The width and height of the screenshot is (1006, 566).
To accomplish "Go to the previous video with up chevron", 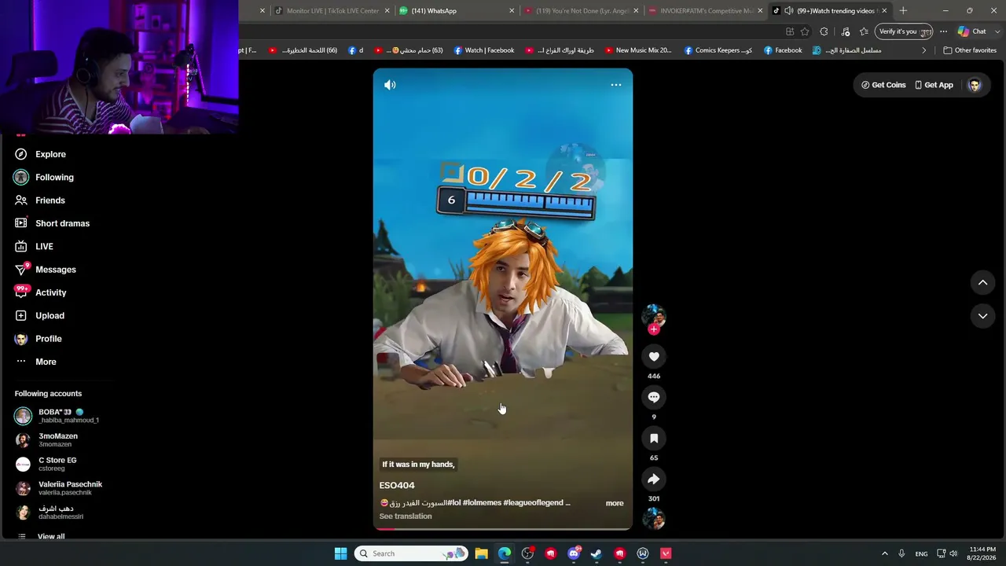I will coord(982,282).
